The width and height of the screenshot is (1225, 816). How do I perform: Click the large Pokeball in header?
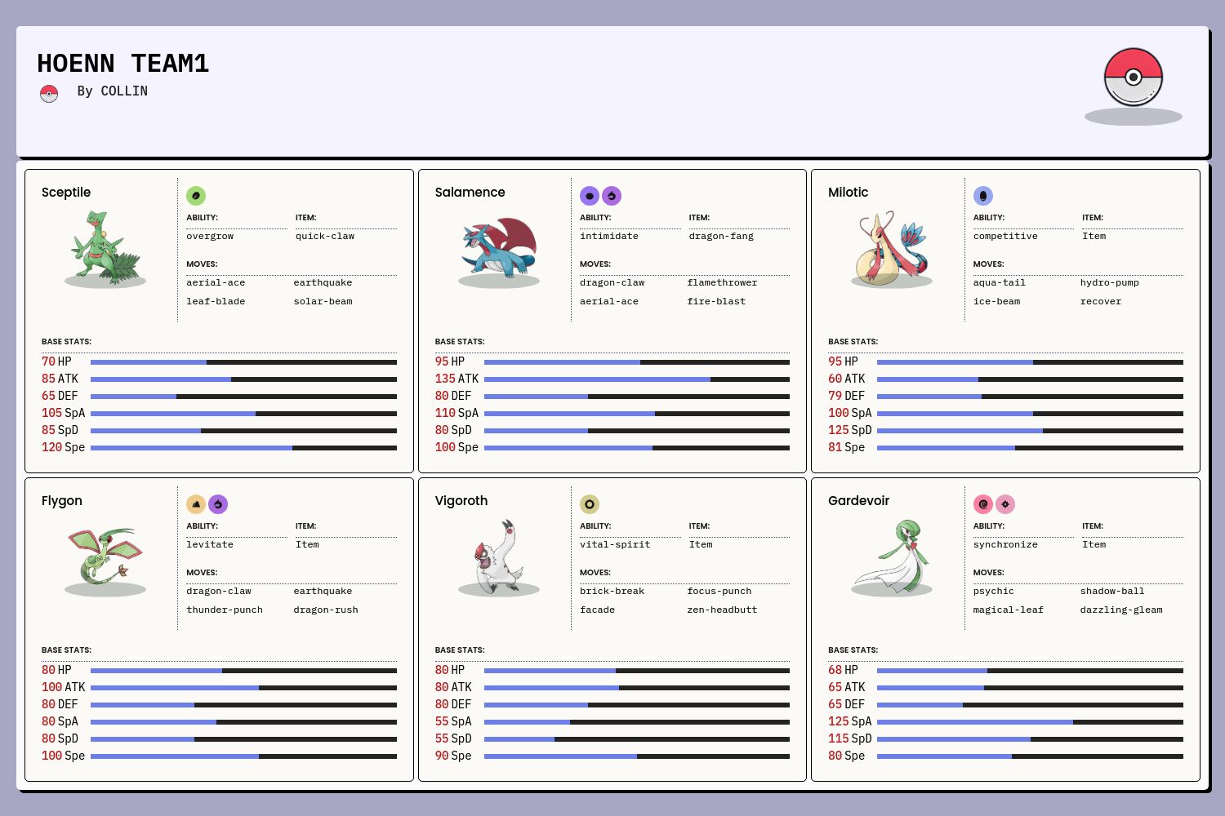[1133, 78]
